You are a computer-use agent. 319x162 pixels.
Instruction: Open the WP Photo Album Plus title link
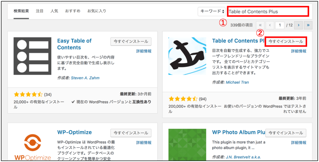coord(238,133)
